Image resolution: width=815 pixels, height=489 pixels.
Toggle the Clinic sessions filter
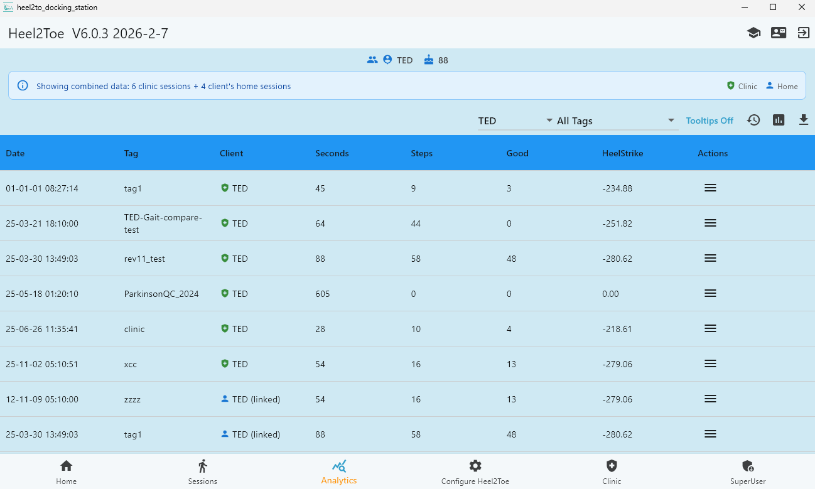[742, 86]
